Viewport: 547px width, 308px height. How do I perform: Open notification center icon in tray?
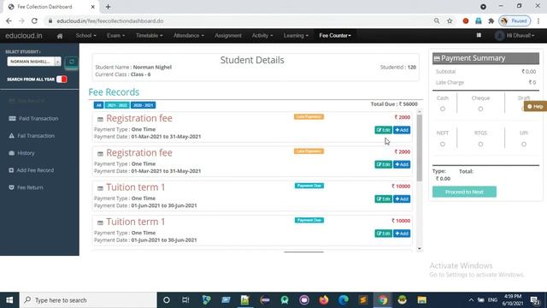click(535, 300)
